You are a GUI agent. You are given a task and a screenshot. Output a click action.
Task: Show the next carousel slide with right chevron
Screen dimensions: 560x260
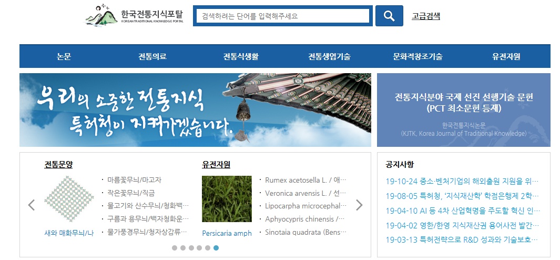[x=359, y=205]
